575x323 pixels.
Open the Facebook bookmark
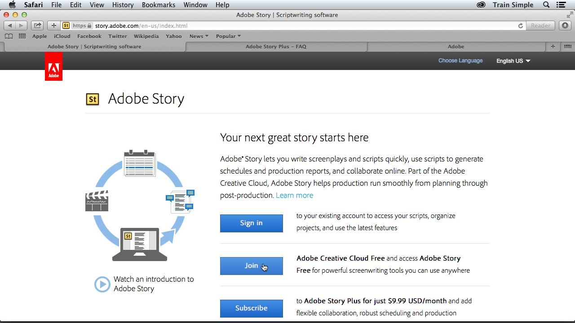89,36
